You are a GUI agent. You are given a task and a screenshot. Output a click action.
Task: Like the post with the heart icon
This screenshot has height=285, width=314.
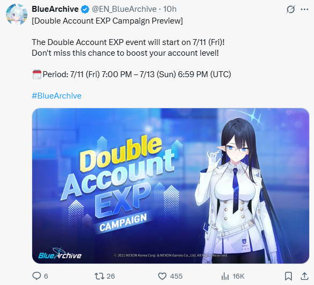pos(162,276)
